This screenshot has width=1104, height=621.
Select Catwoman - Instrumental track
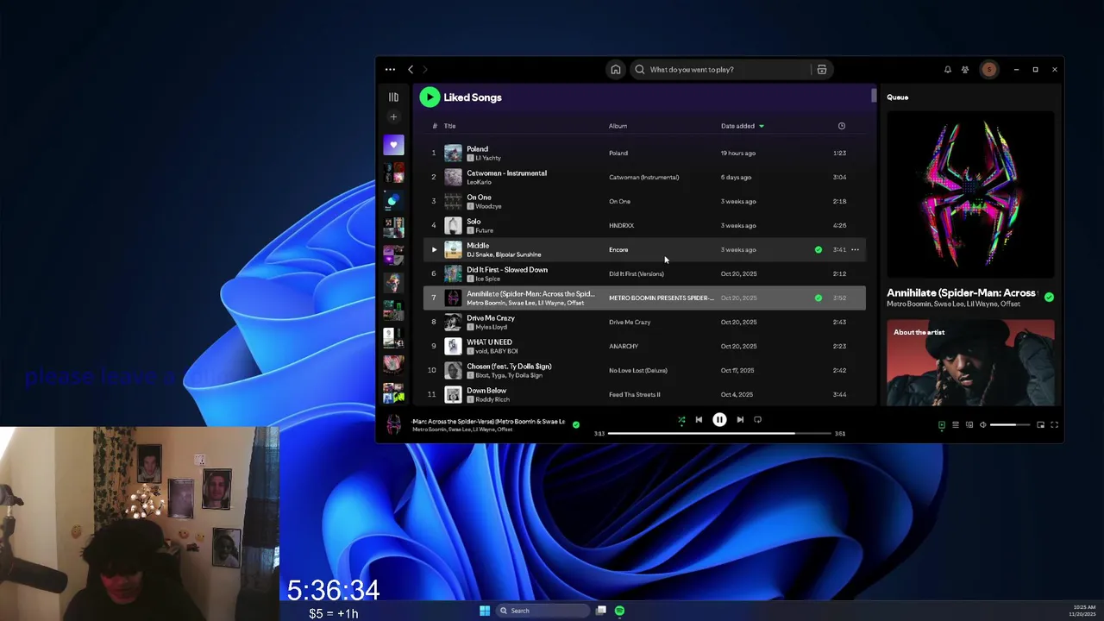pos(506,173)
